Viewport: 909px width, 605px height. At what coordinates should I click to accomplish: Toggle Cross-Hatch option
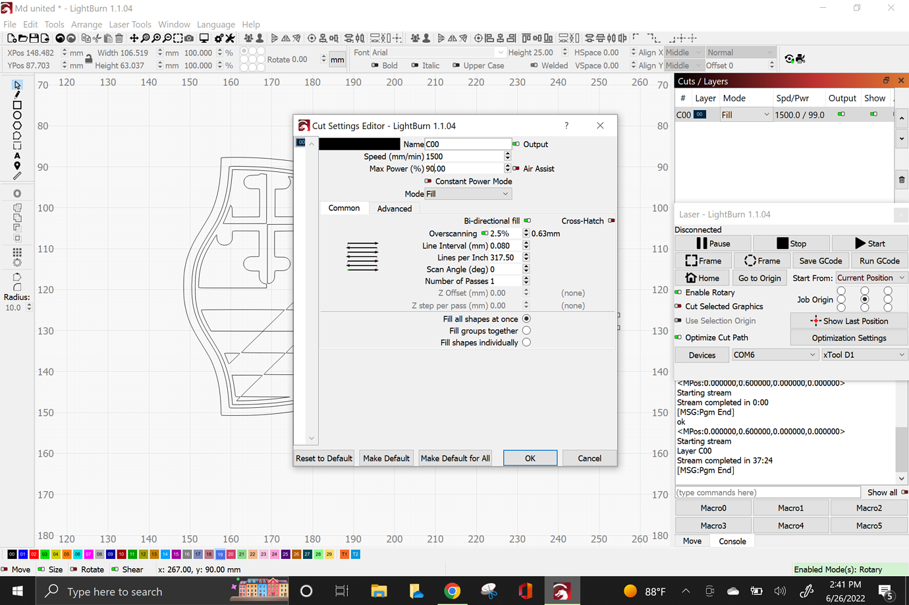(611, 221)
